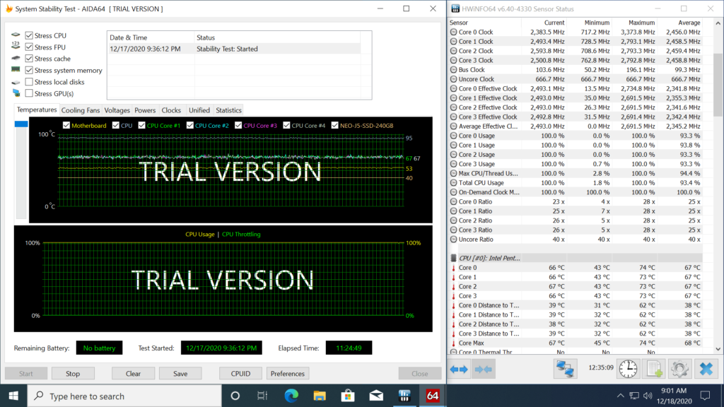Screen dimensions: 724x407
Task: Open HWiNFO remote network monitors icon
Action: [565, 368]
